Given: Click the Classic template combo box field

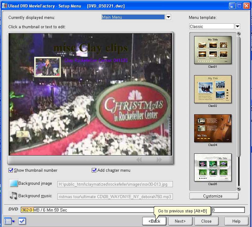Looking at the screenshot, I should click(x=212, y=26).
